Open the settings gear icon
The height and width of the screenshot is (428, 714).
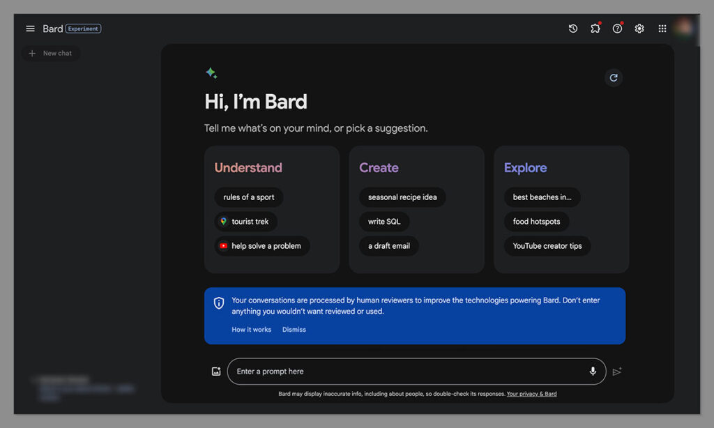click(x=639, y=29)
